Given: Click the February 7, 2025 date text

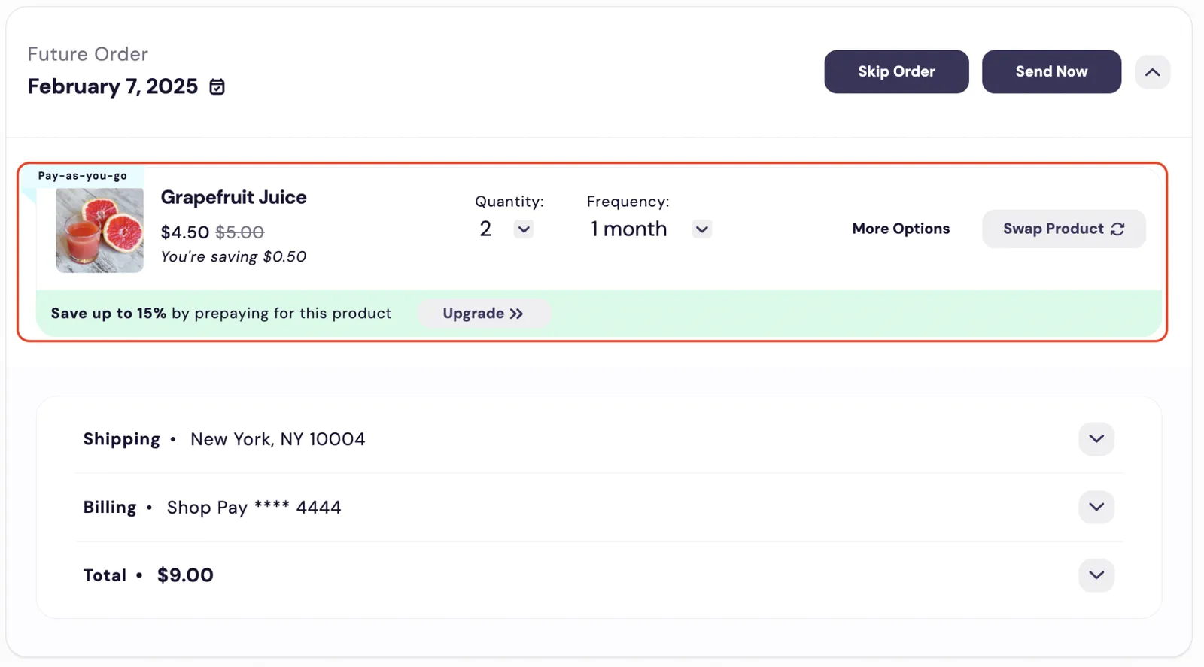Looking at the screenshot, I should point(113,86).
